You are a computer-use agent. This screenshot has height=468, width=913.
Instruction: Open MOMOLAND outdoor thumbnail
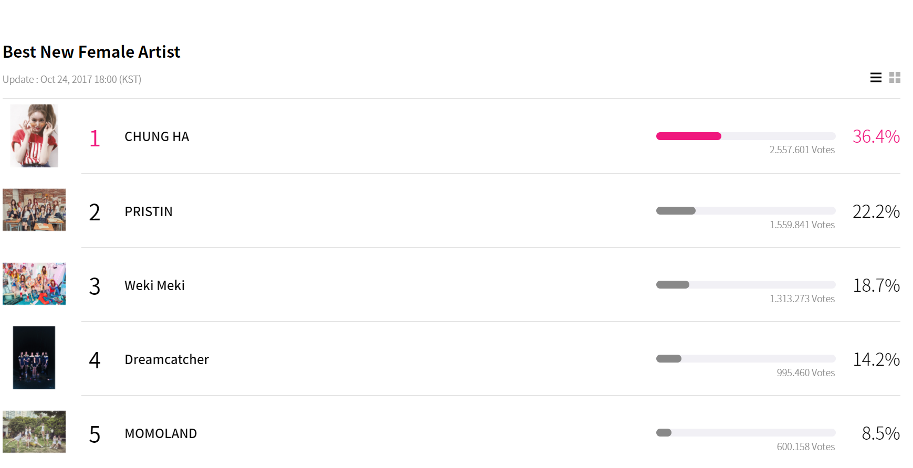coord(34,432)
